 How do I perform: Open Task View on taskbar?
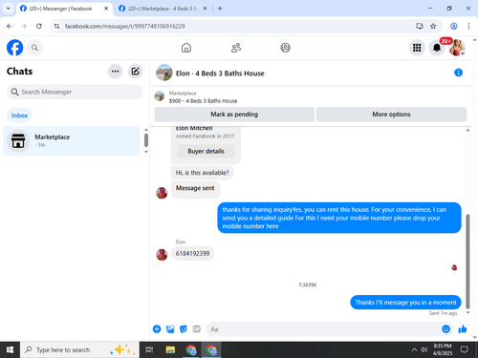(149, 350)
